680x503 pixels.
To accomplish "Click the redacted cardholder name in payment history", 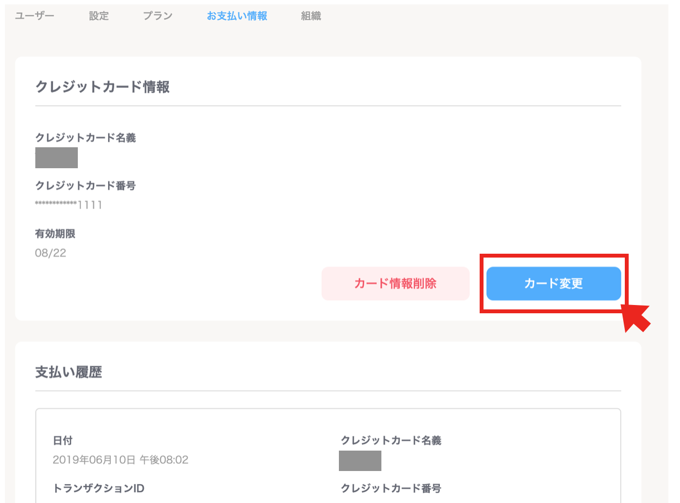I will [360, 461].
